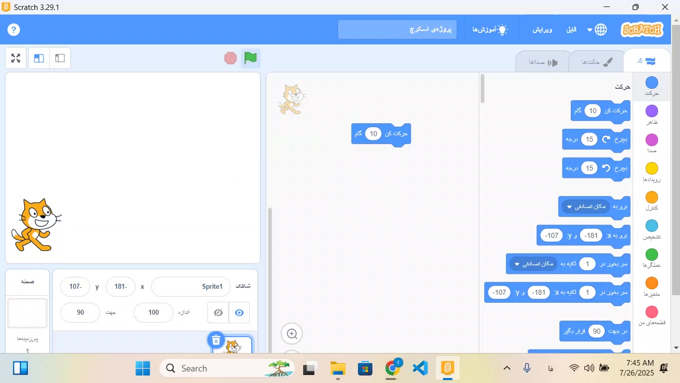Select the Sound (صدا) block category

(652, 143)
